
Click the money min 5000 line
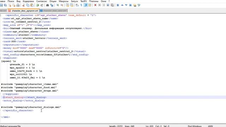35,48
